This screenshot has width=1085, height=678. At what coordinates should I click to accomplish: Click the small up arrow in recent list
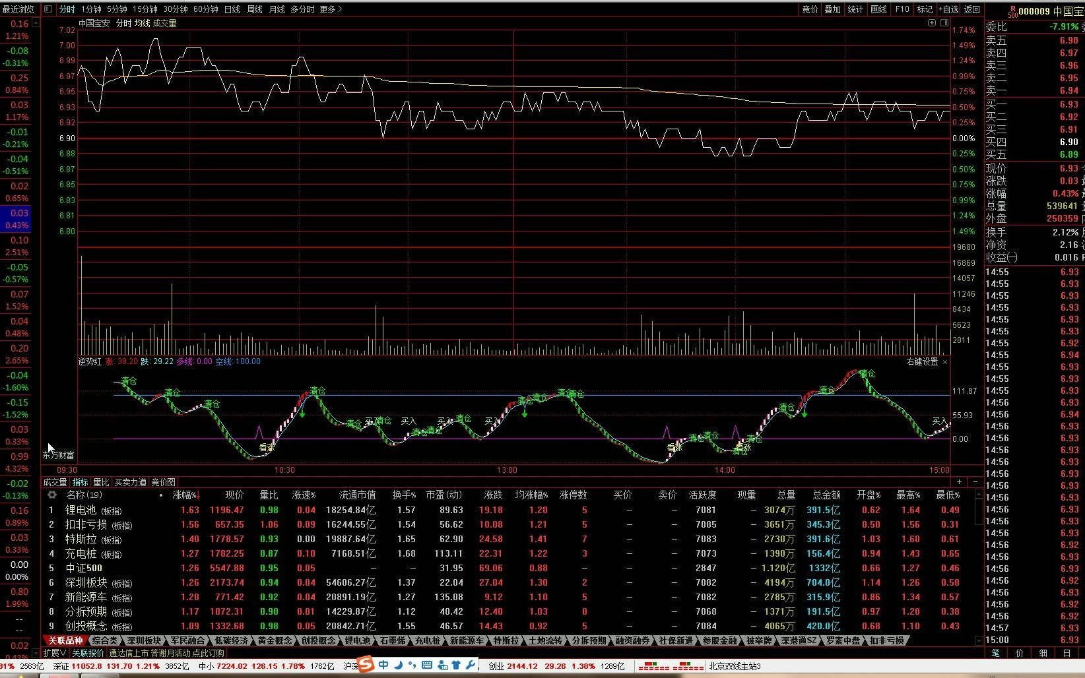36,22
